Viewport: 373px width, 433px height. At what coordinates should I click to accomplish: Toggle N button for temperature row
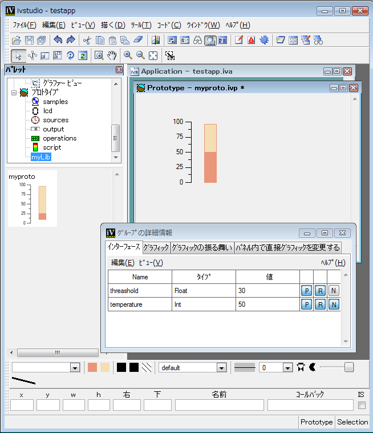coord(334,304)
